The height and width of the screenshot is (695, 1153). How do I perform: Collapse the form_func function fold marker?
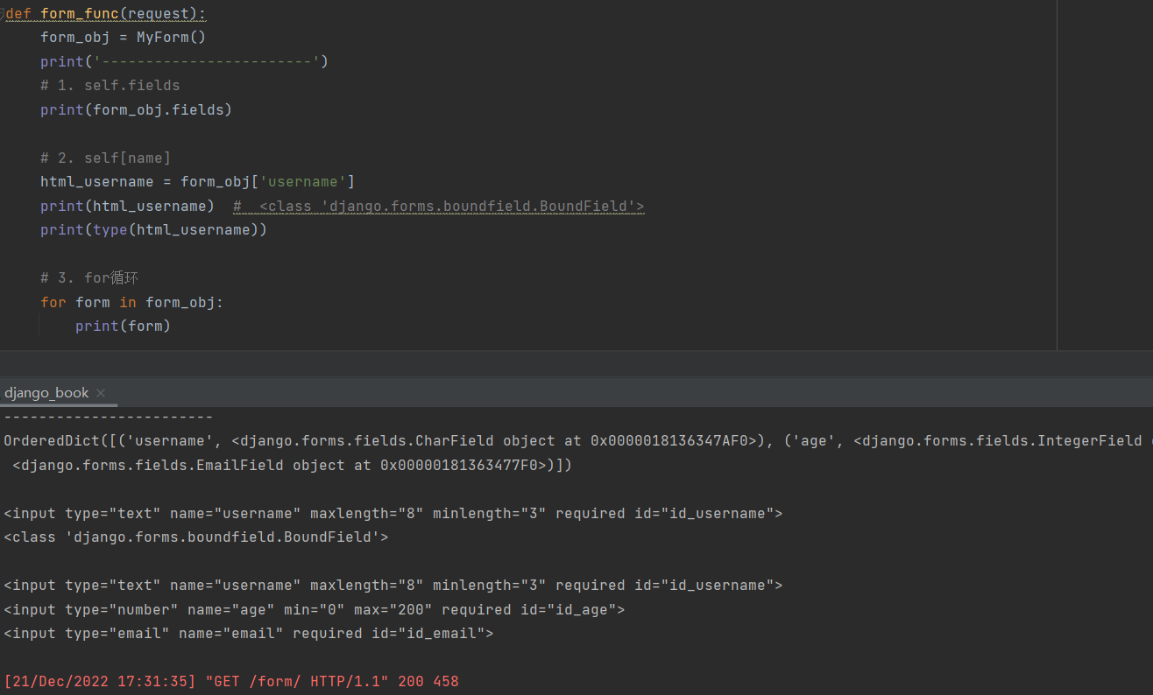click(3, 13)
